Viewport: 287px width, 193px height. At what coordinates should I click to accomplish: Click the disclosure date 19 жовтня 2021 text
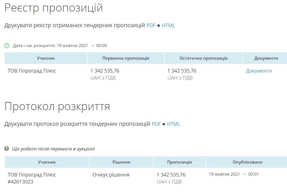tap(72, 46)
